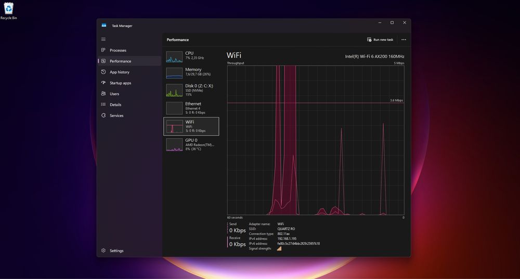The height and width of the screenshot is (279, 520).
Task: Click the Receive 0 Kbps value
Action: pyautogui.click(x=238, y=244)
